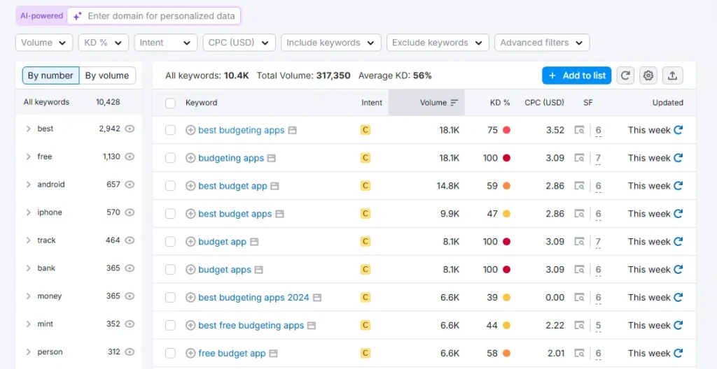View SERP features icon in 'budget app' row
Screen dimensions: 717x369
click(579, 242)
